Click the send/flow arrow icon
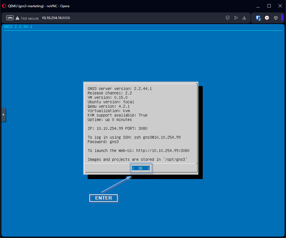This screenshot has height=238, width=286. (x=236, y=18)
